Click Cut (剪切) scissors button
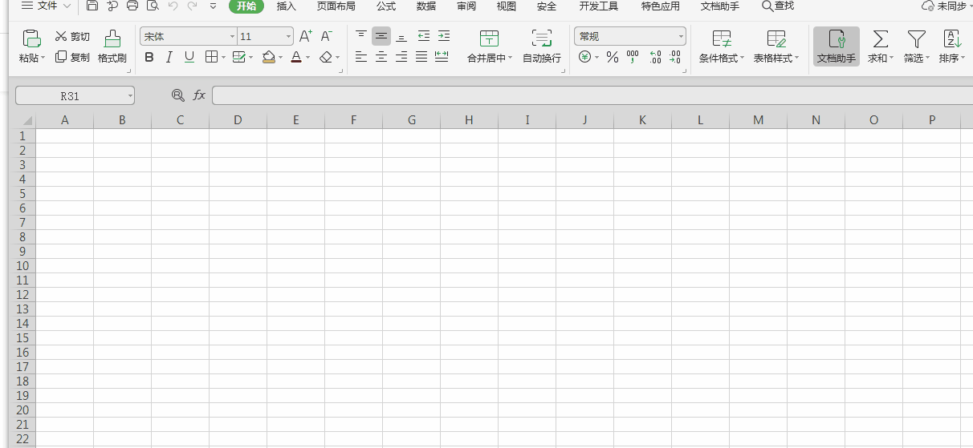This screenshot has height=448, width=973. click(72, 36)
